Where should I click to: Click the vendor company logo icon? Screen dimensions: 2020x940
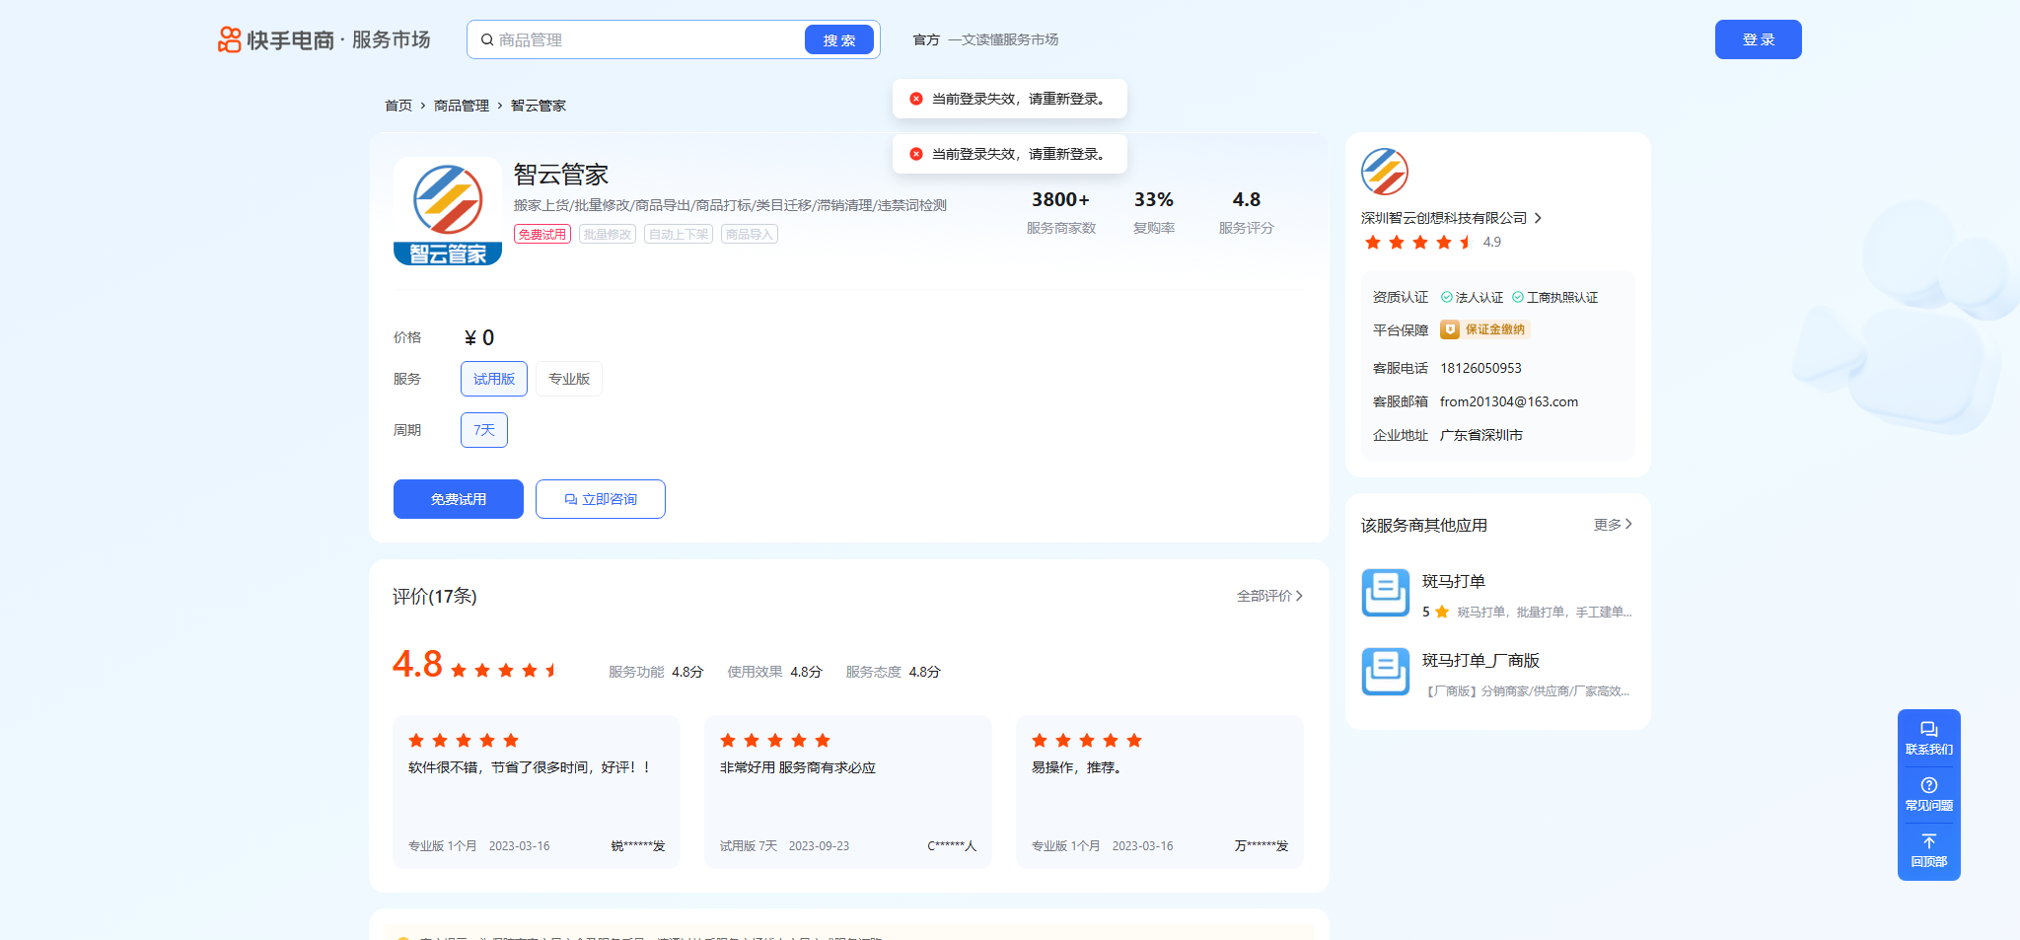(1385, 172)
